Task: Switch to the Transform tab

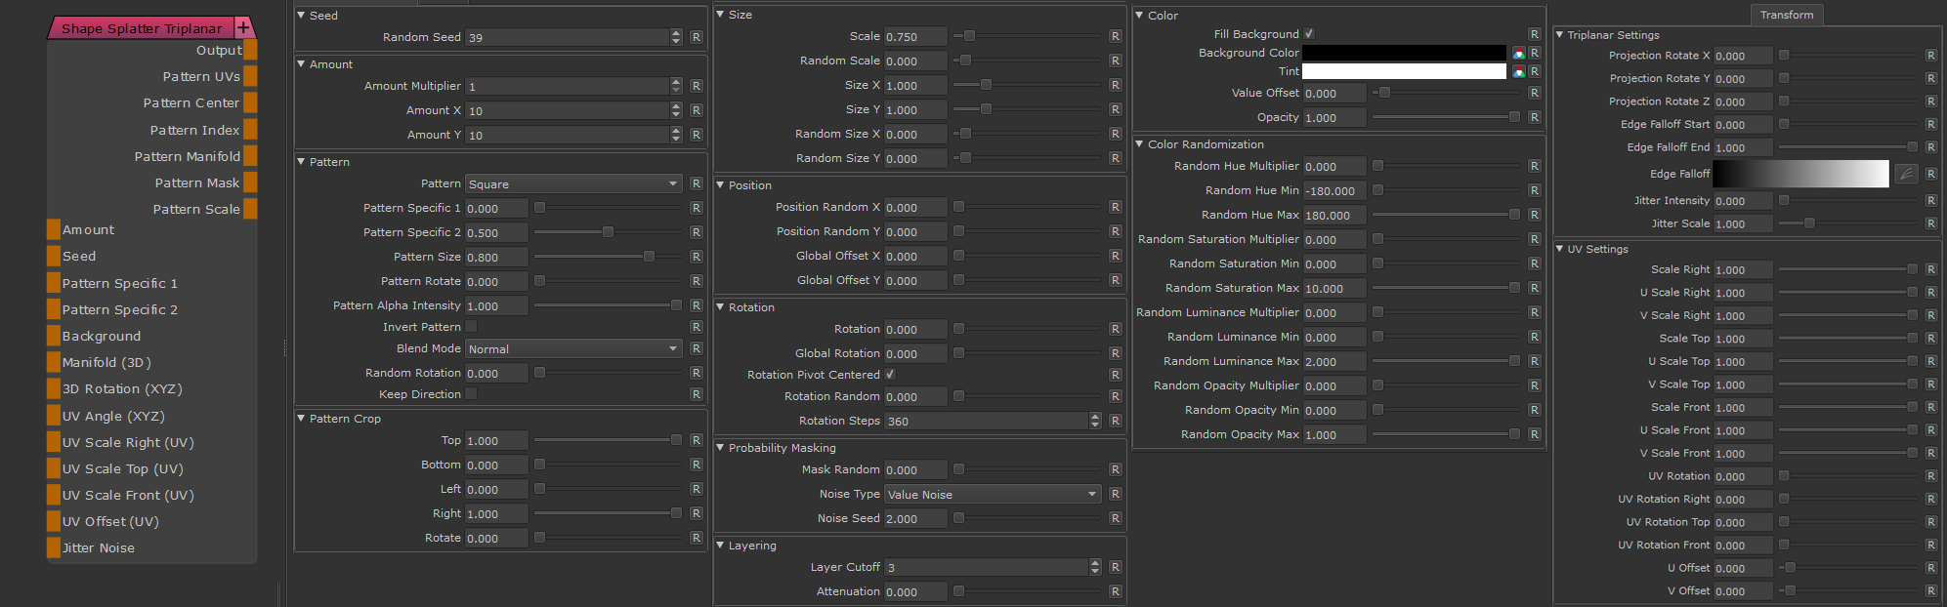Action: [x=1786, y=15]
